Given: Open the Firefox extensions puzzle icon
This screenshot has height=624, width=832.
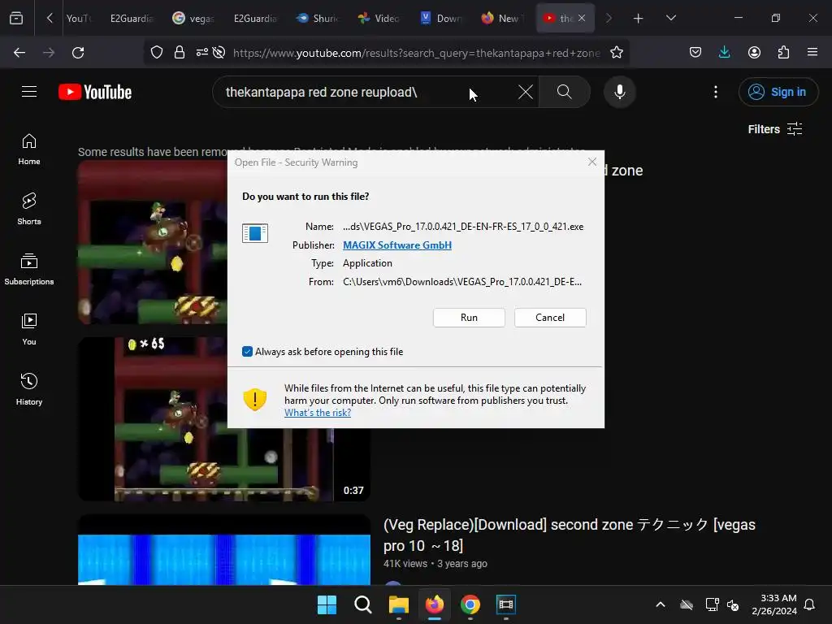Looking at the screenshot, I should (783, 53).
